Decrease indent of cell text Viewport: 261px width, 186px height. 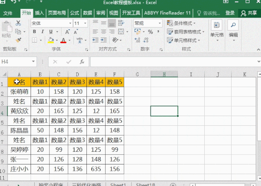click(x=95, y=40)
